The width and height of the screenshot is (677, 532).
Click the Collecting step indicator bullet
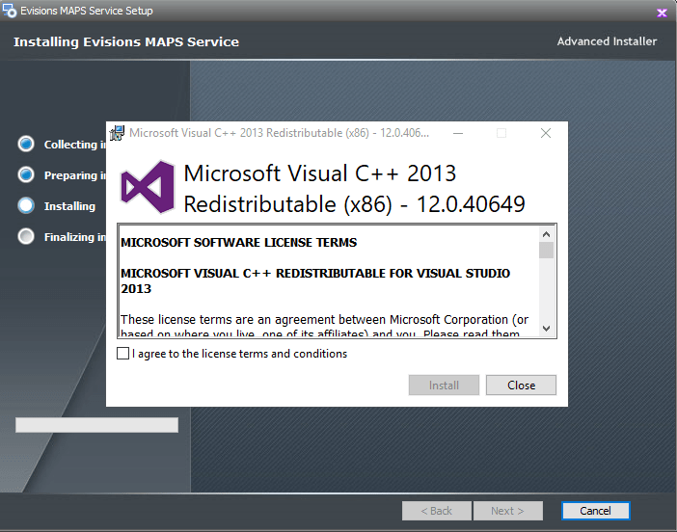point(26,145)
